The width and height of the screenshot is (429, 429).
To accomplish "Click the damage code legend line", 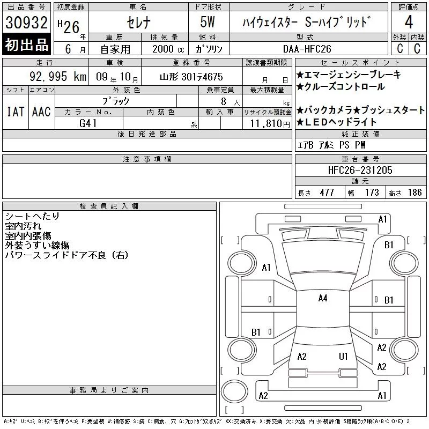I will pyautogui.click(x=206, y=421).
